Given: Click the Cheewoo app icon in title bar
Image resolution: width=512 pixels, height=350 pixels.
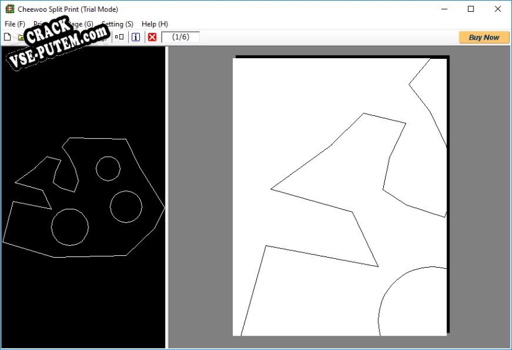Looking at the screenshot, I should 9,9.
